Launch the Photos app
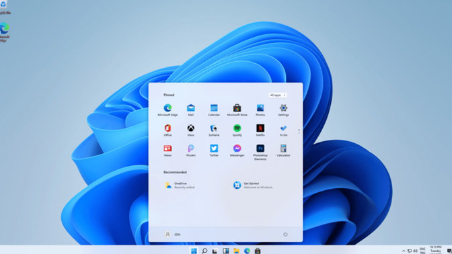Screen dimensions: 452x254 coord(260,110)
